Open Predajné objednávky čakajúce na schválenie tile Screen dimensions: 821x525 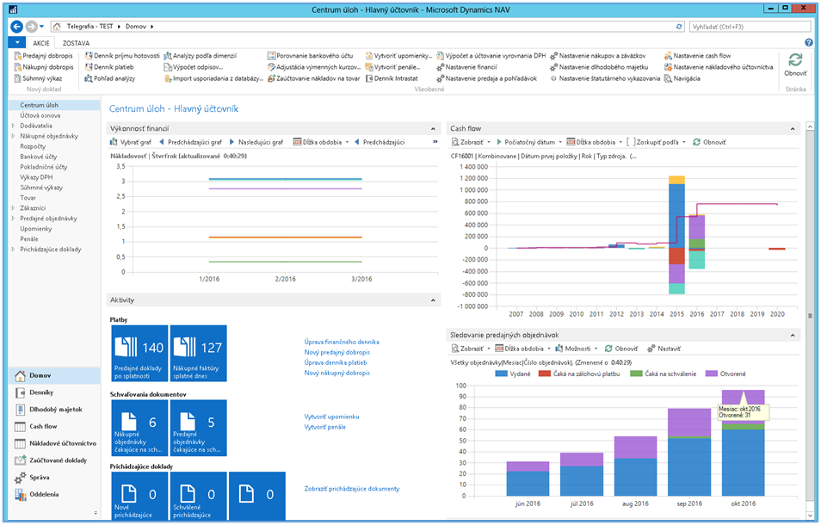pos(199,428)
